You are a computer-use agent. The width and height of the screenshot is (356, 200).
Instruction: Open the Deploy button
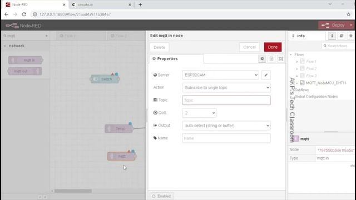[334, 25]
